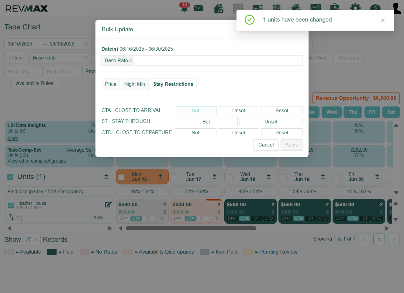Open the user profile silhouette icon
404x293 pixels.
coord(397,8)
